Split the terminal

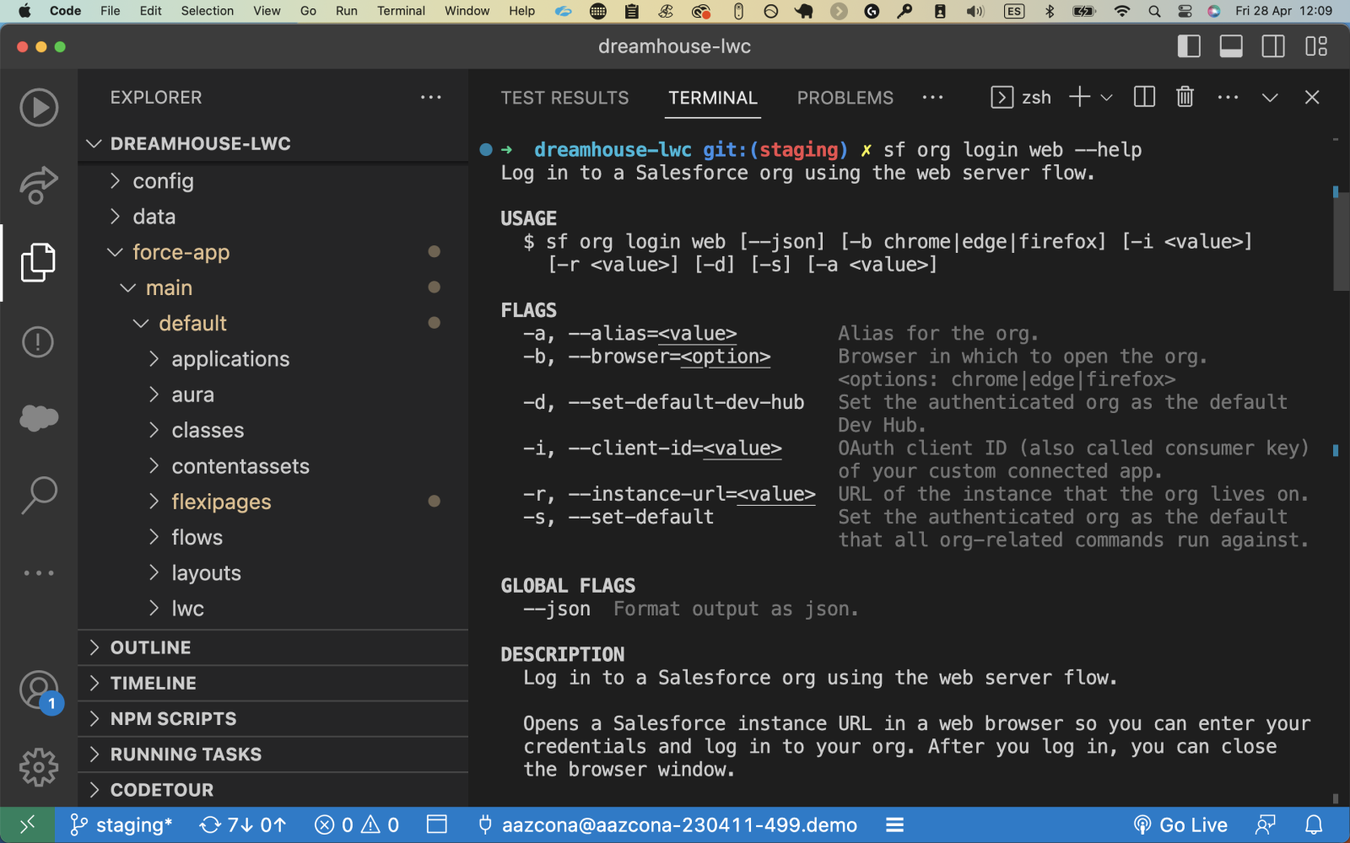click(x=1144, y=97)
